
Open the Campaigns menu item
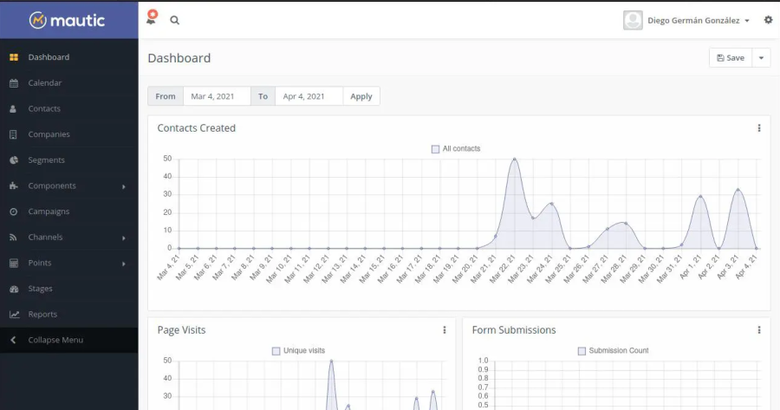coord(69,212)
